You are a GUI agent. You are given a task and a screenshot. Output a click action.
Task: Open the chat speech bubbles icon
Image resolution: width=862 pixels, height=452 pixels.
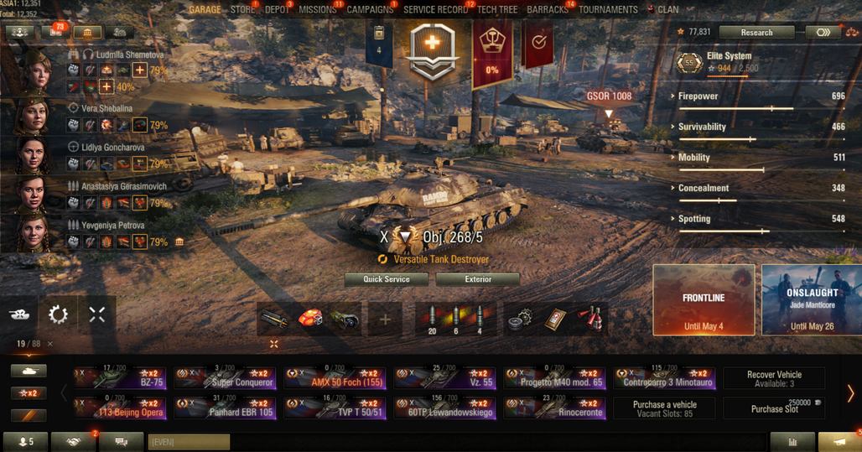[x=122, y=442]
